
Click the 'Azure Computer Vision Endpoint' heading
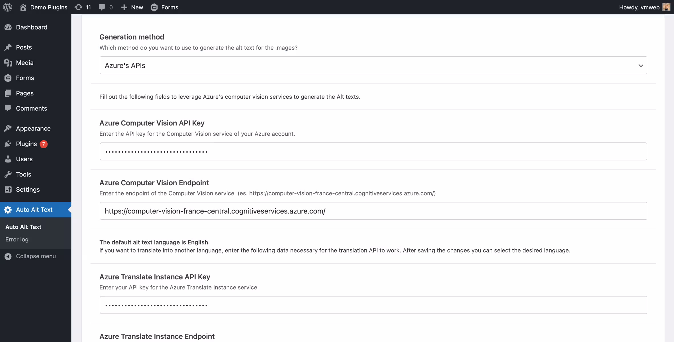(154, 183)
